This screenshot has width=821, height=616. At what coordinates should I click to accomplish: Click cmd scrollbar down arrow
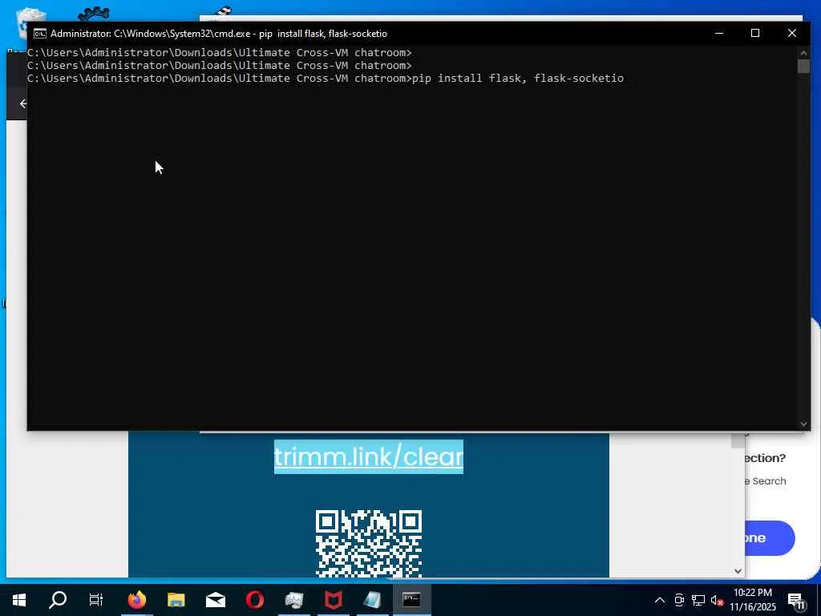coord(803,423)
